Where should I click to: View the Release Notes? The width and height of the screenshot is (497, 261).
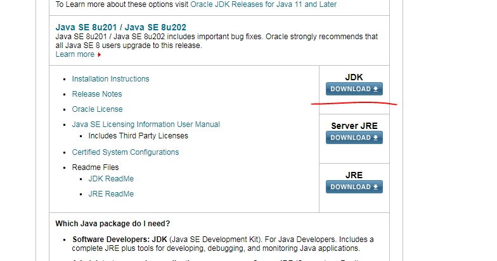pos(96,94)
